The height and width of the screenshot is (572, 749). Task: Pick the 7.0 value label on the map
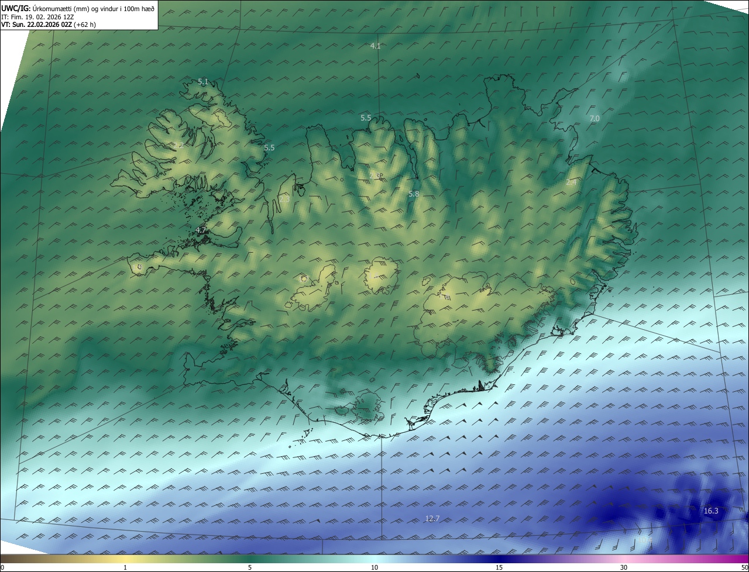(595, 119)
